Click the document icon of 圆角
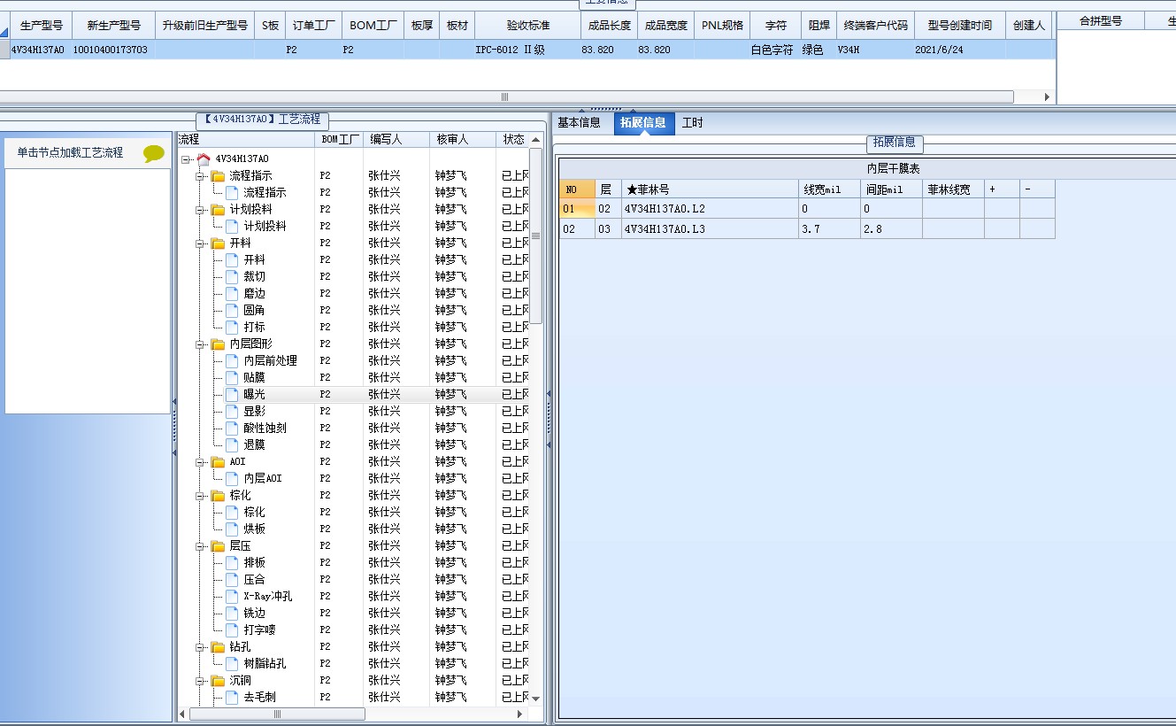 point(232,310)
